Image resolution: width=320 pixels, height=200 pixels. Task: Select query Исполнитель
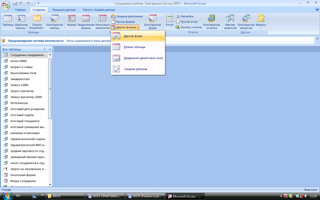[25, 103]
